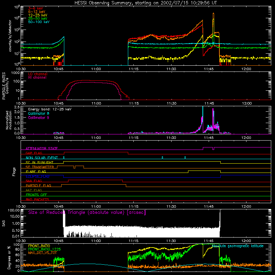Viewport: 275px width, 275px height.
Task: Select the 25-50 keV legend label
Action: [38, 19]
